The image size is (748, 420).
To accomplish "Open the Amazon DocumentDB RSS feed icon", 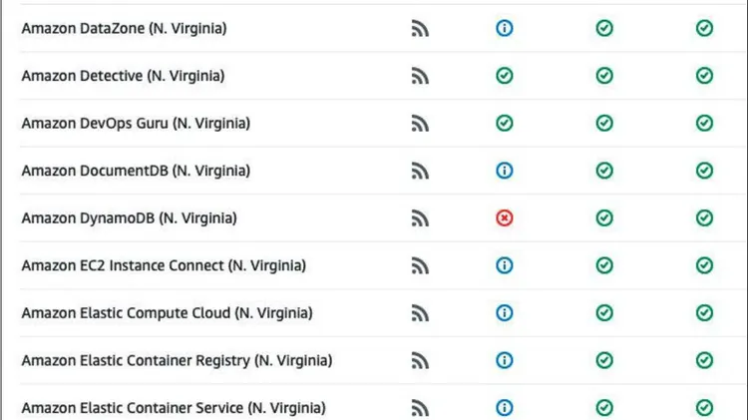I will tap(420, 171).
